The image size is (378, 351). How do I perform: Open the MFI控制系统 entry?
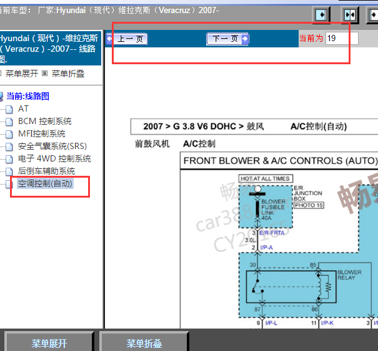(42, 134)
